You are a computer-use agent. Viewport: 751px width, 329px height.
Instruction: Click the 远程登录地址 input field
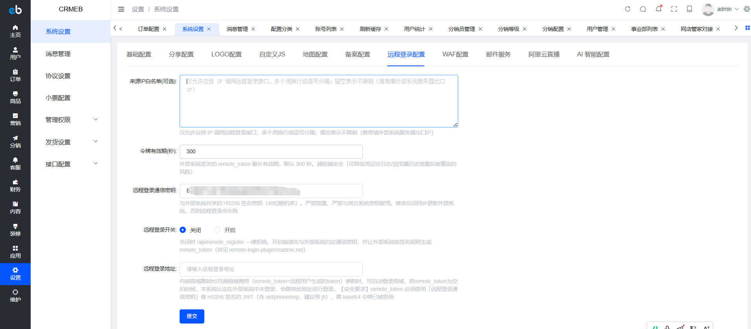[271, 269]
